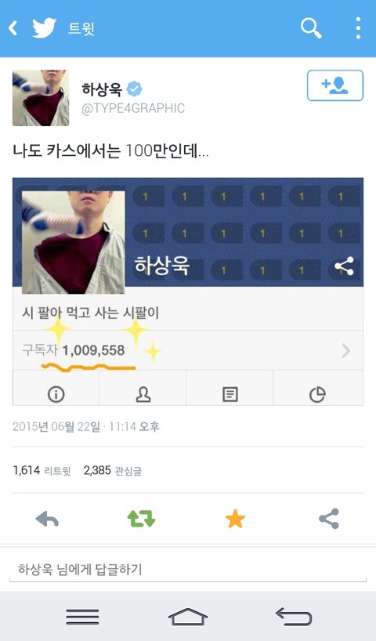Tap the Twitter bird logo
376x641 pixels.
click(x=44, y=27)
